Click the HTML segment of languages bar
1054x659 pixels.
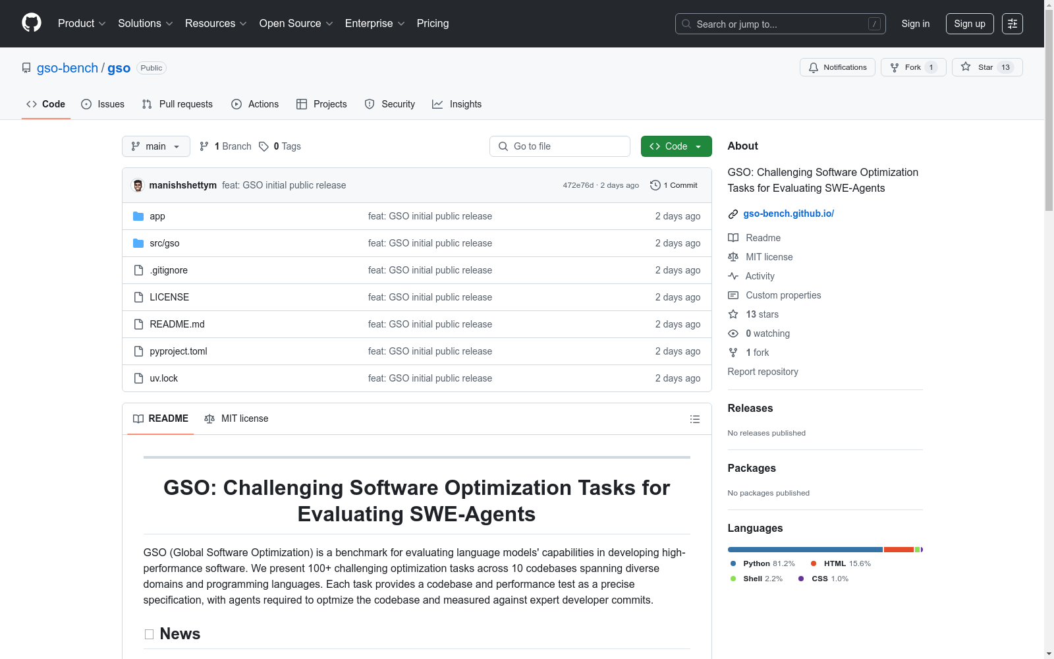pyautogui.click(x=899, y=550)
